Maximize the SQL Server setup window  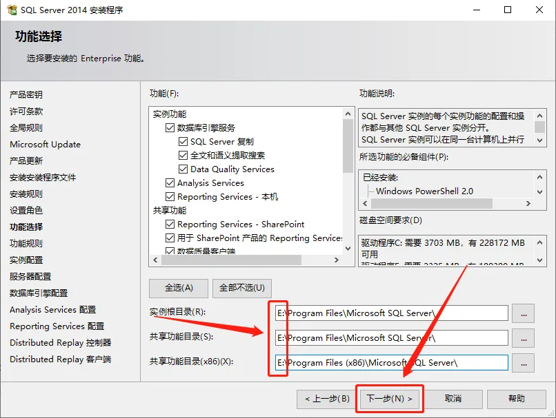point(508,10)
